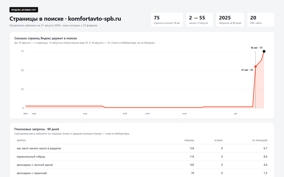
Task: Click the subtitle 'Показатели кабинета на 21 августа 2026'
Action: coord(35,25)
